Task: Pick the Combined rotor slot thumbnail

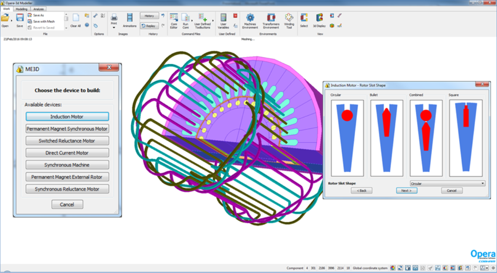Action: pos(426,138)
